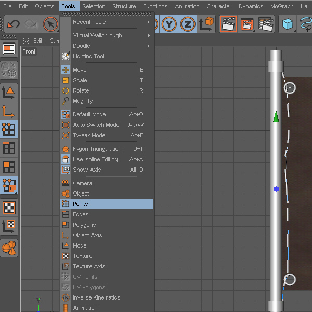Viewport: 312px width, 312px height.
Task: Choose Object in the Tools menu
Action: pyautogui.click(x=107, y=193)
